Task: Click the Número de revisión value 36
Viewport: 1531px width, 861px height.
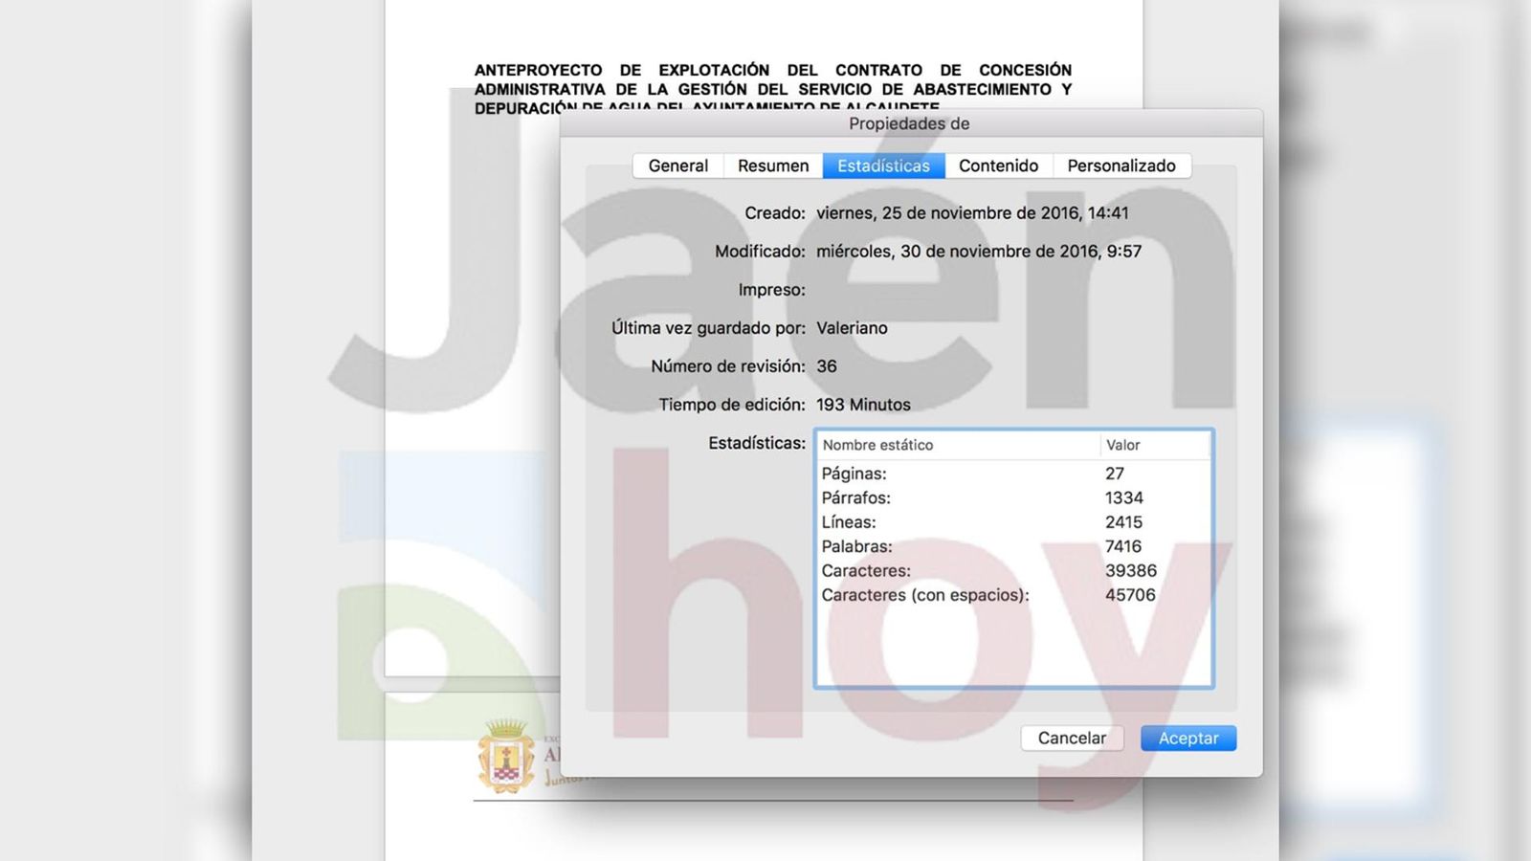Action: coord(827,365)
